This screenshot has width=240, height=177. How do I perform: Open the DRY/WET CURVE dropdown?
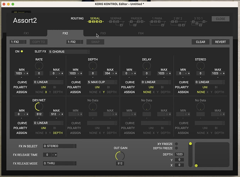48,123
